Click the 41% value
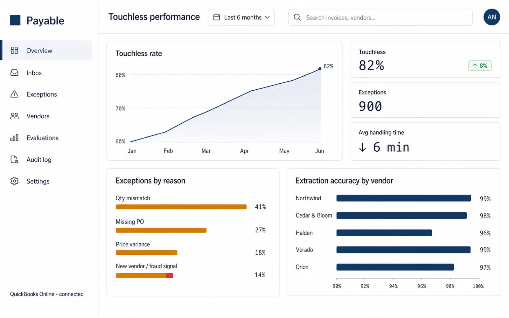Image resolution: width=509 pixels, height=318 pixels. pyautogui.click(x=260, y=207)
